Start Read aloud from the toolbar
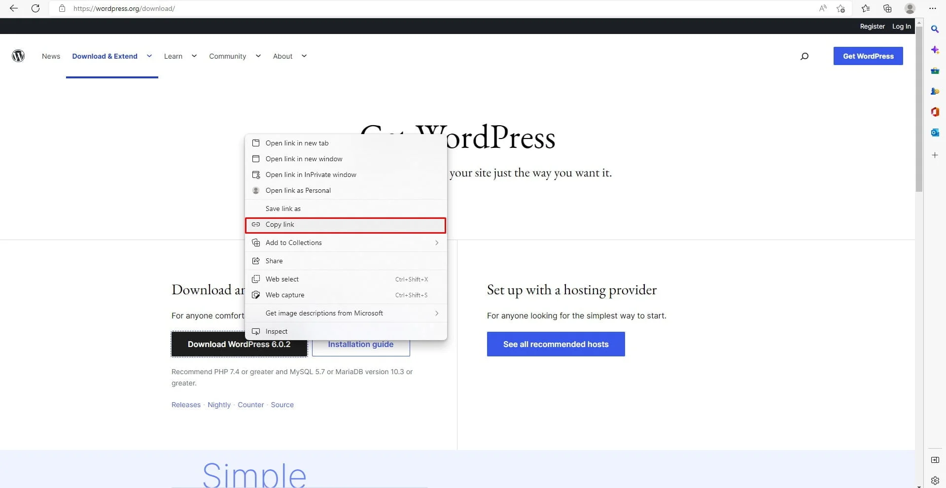Viewport: 946px width, 488px height. 822,8
